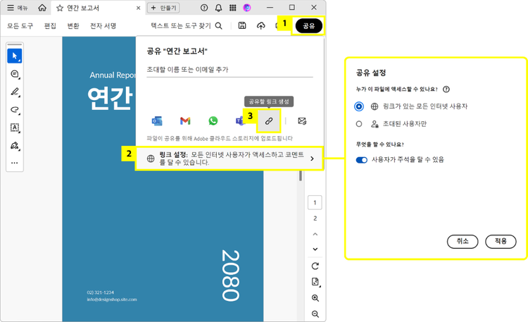
Task: Open notifications bell icon
Action: coord(218,8)
